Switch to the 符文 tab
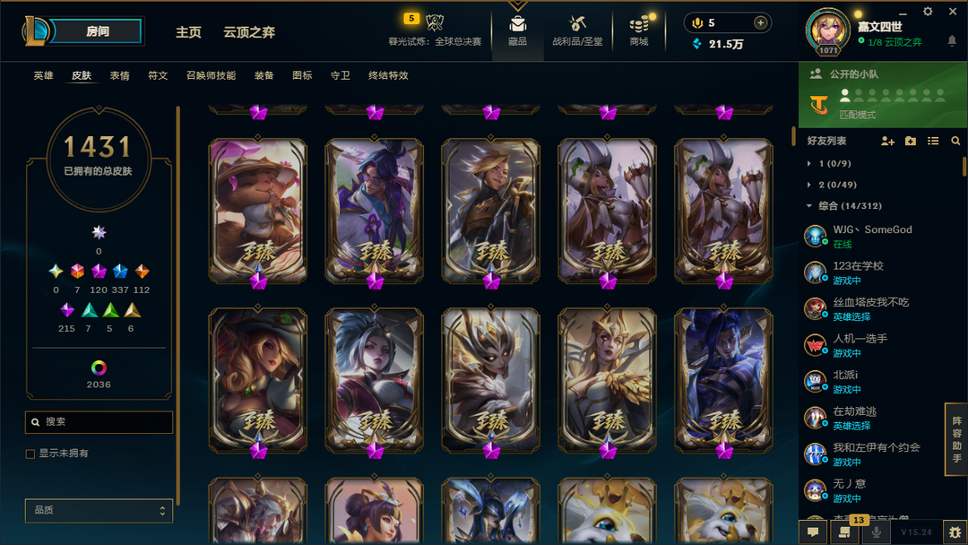The width and height of the screenshot is (968, 545). [x=158, y=75]
